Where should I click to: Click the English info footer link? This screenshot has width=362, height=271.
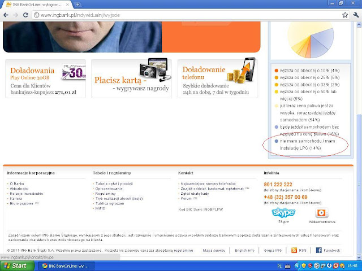tap(244, 250)
